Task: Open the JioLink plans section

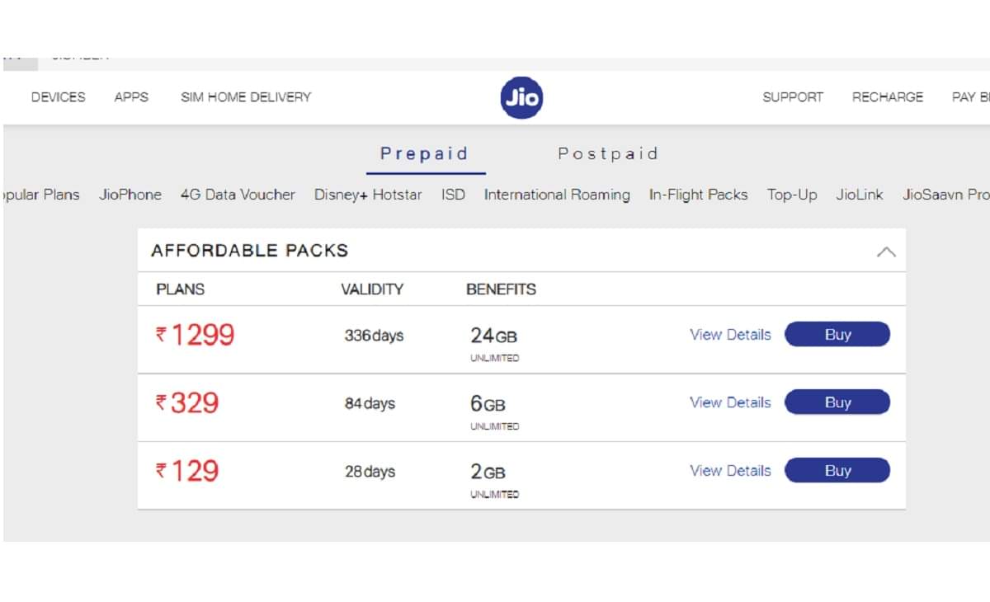Action: click(x=860, y=195)
